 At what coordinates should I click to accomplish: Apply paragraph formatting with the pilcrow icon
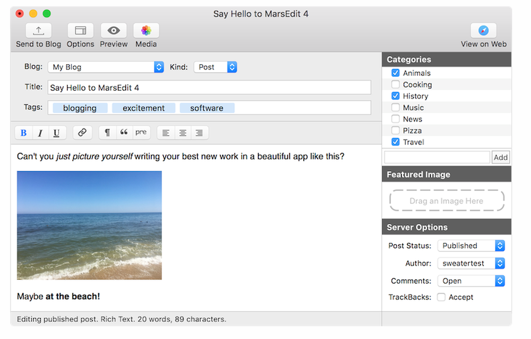click(107, 133)
